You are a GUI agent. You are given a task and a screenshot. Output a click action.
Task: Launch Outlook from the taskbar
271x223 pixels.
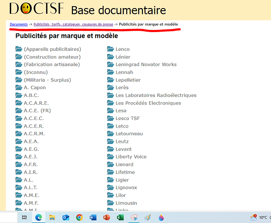66,218
